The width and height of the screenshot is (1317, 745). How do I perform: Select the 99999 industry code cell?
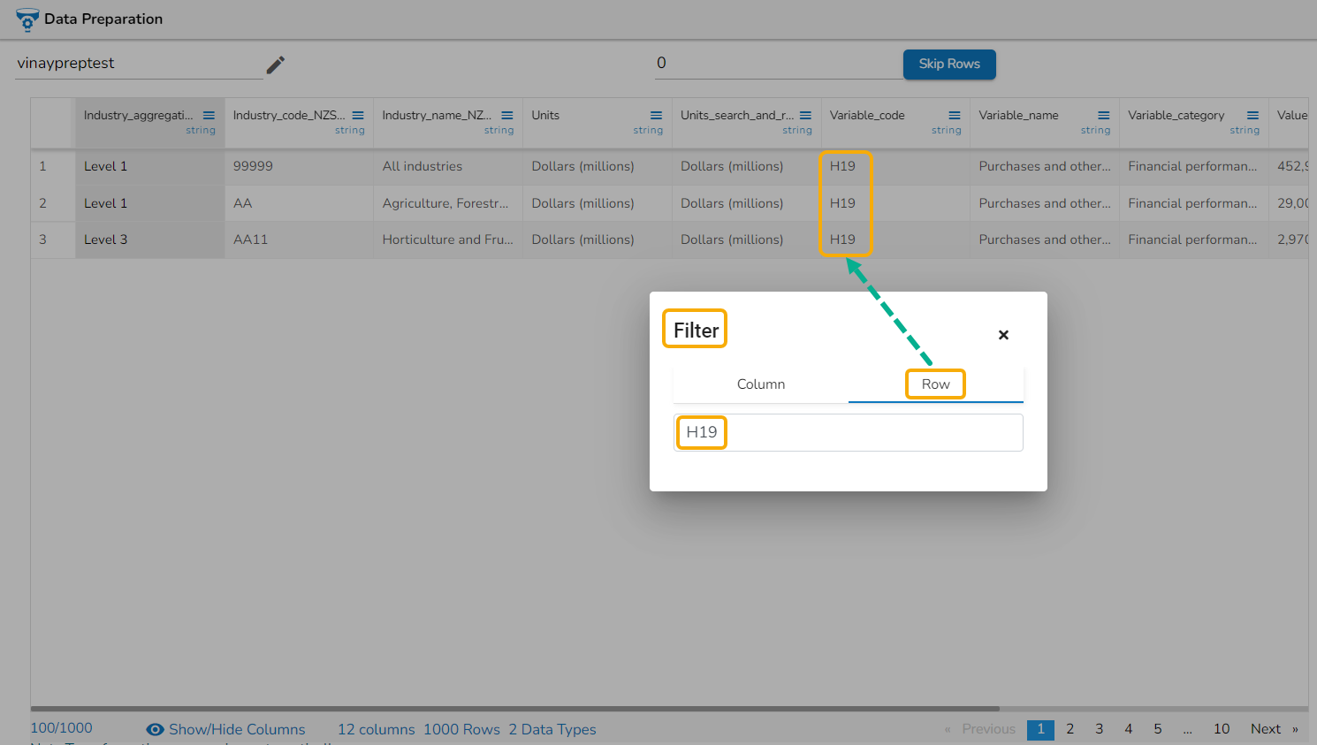pos(299,166)
